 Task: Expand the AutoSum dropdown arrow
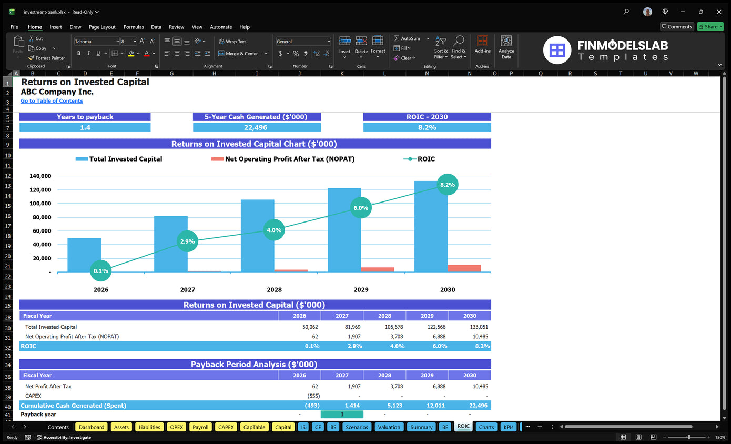click(428, 38)
